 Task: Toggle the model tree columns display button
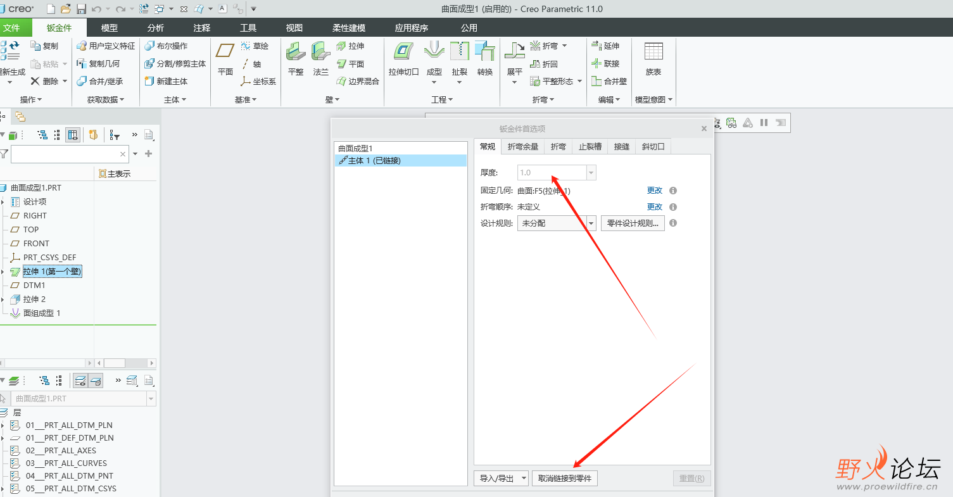coord(73,134)
